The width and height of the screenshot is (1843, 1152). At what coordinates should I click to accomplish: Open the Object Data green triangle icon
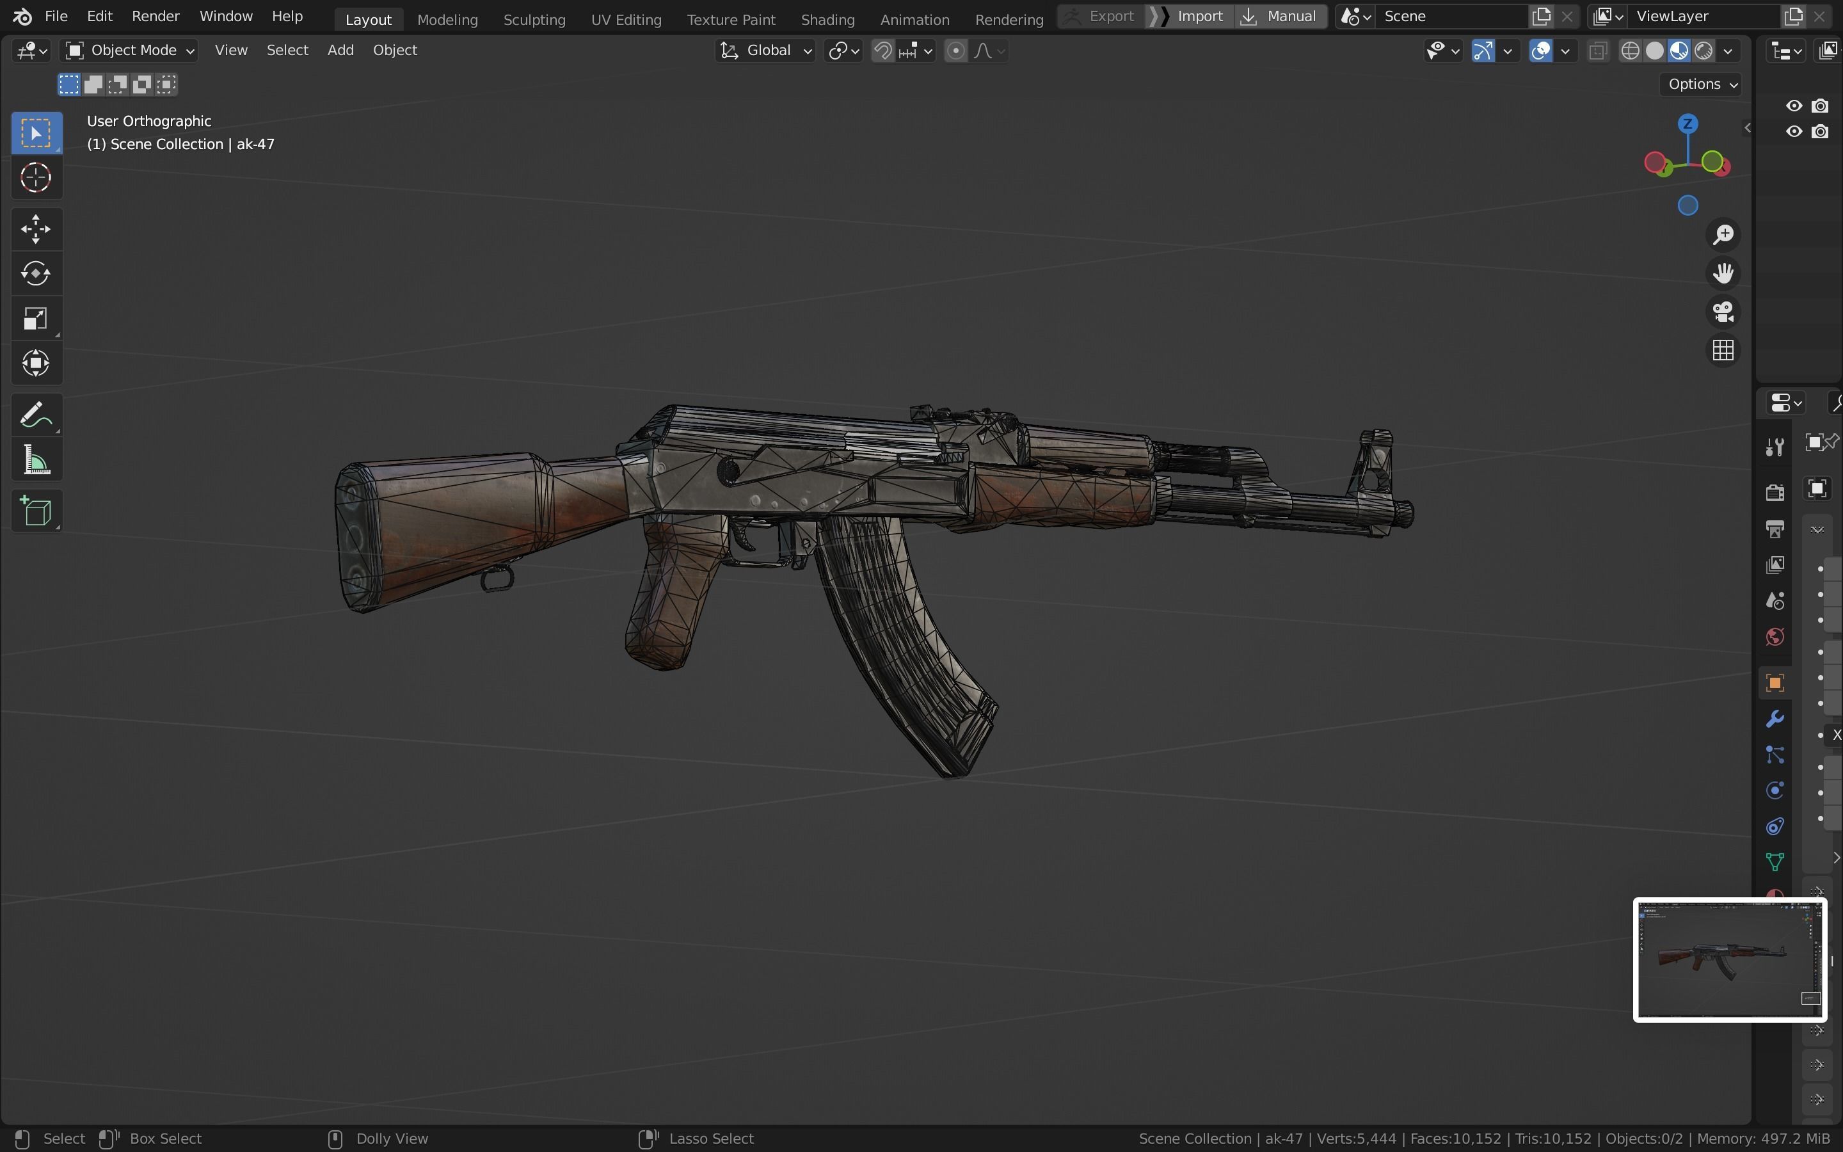(1775, 863)
